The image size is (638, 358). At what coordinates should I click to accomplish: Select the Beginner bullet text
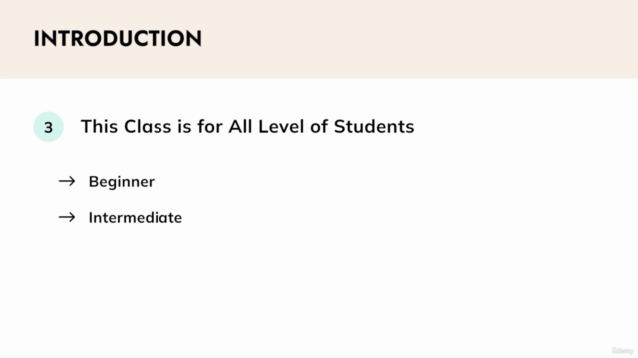(122, 181)
